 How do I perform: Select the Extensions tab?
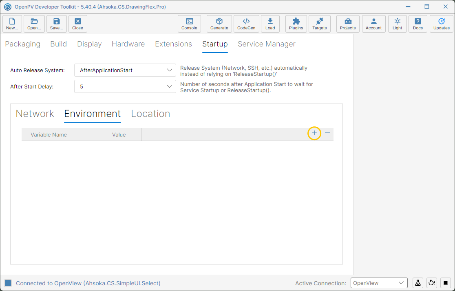[174, 44]
